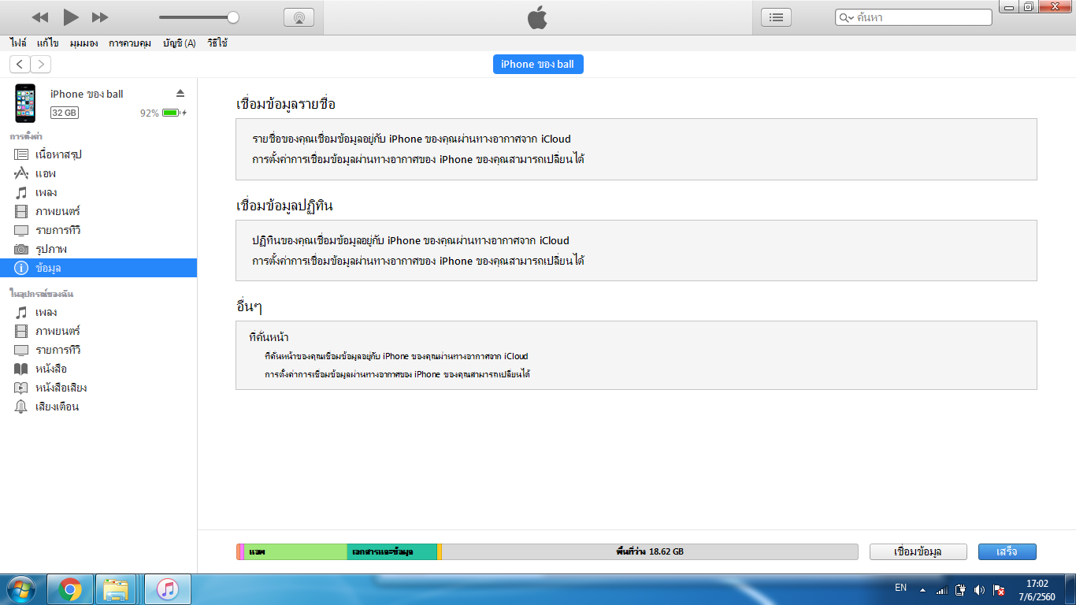1076x605 pixels.
Task: Click the iTunes taskbar icon
Action: [168, 589]
